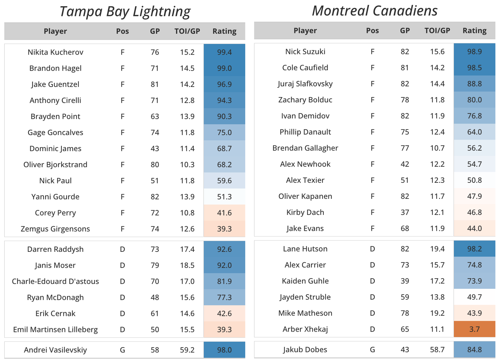Select Vasilevskiy's 98.0 rating cell
This screenshot has height=363, width=500.
tap(224, 350)
